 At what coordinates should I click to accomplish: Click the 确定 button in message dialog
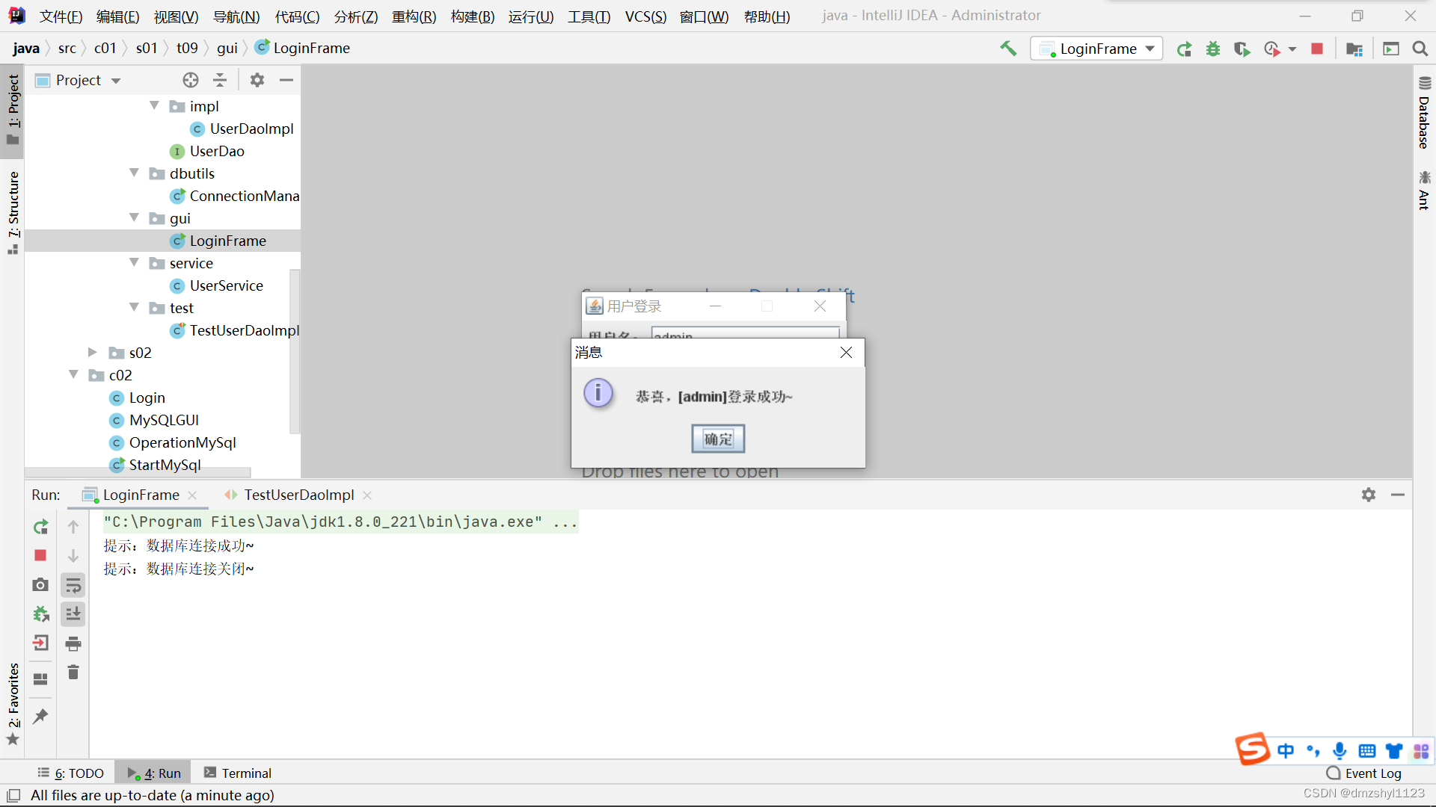[x=717, y=439]
